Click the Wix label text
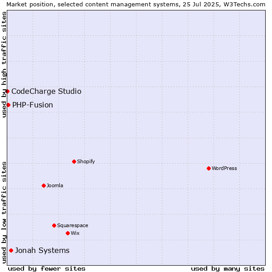 coord(75,233)
